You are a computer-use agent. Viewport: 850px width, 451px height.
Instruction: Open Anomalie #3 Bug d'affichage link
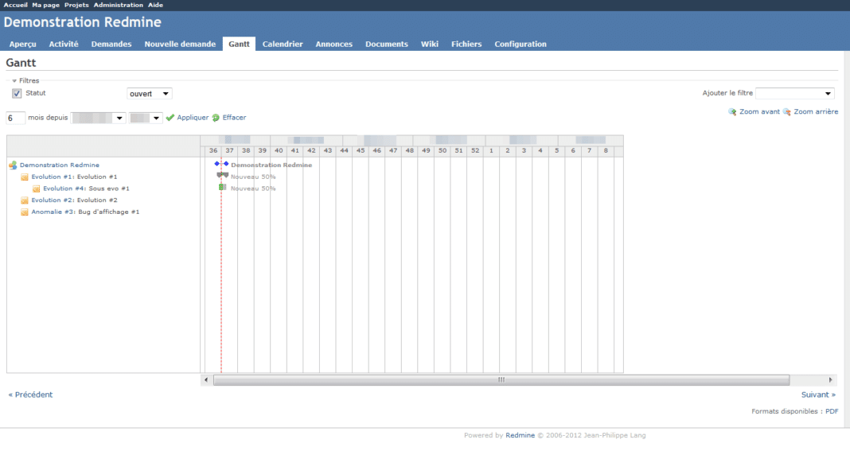[53, 212]
